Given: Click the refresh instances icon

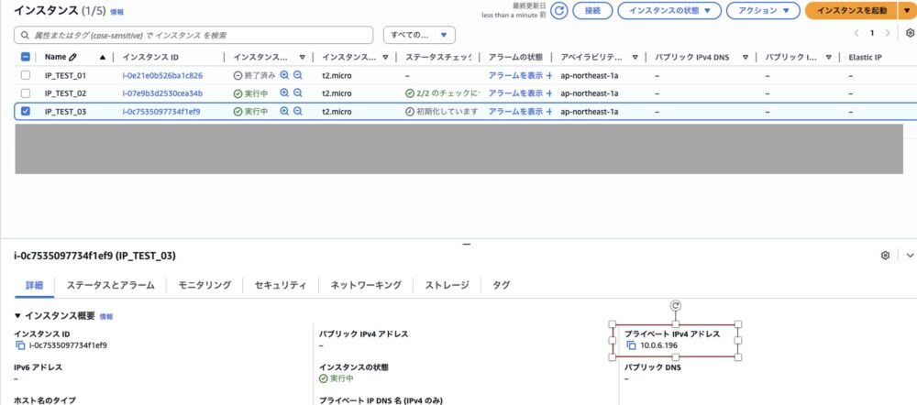Looking at the screenshot, I should click(x=559, y=11).
